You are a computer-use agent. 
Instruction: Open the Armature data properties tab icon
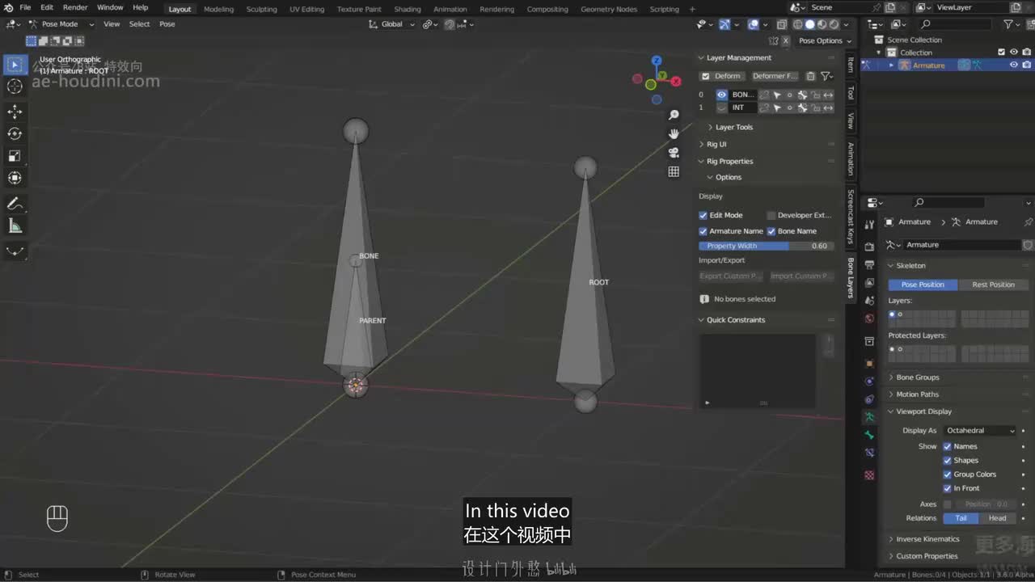tap(869, 417)
